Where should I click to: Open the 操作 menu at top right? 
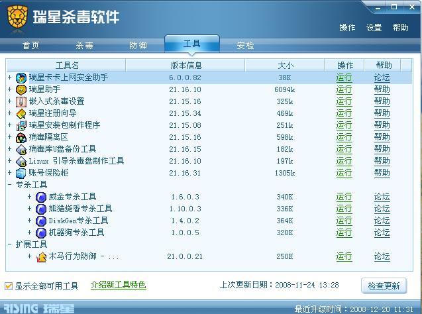(x=347, y=27)
